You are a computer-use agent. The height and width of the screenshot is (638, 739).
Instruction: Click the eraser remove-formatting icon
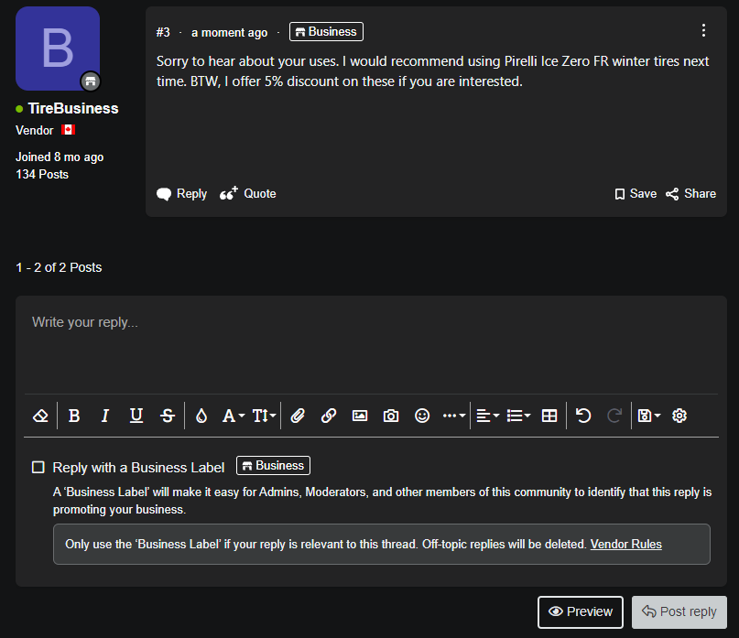point(40,416)
